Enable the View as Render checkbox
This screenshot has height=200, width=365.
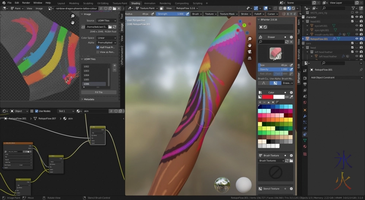[98, 52]
